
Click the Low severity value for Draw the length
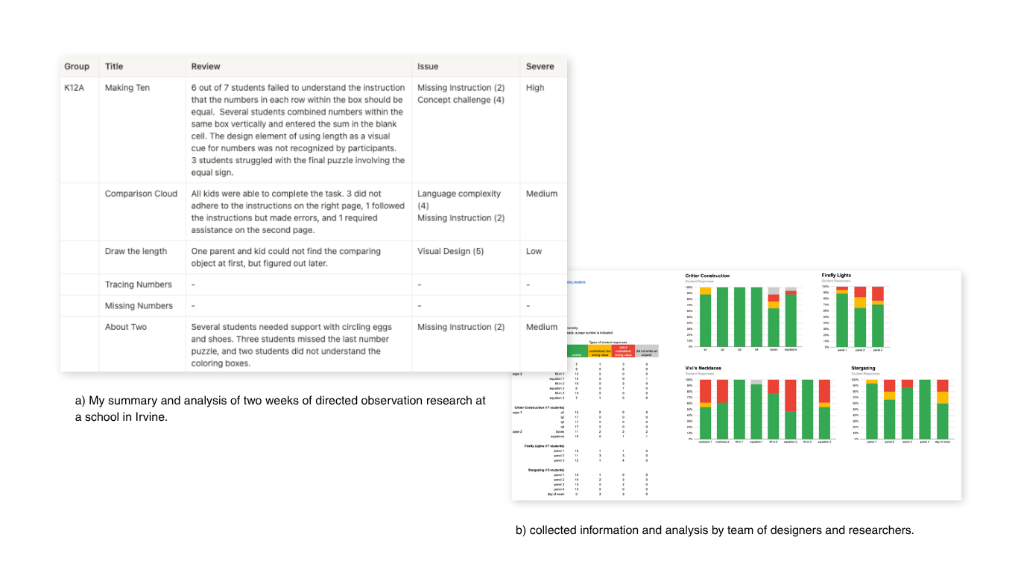534,252
